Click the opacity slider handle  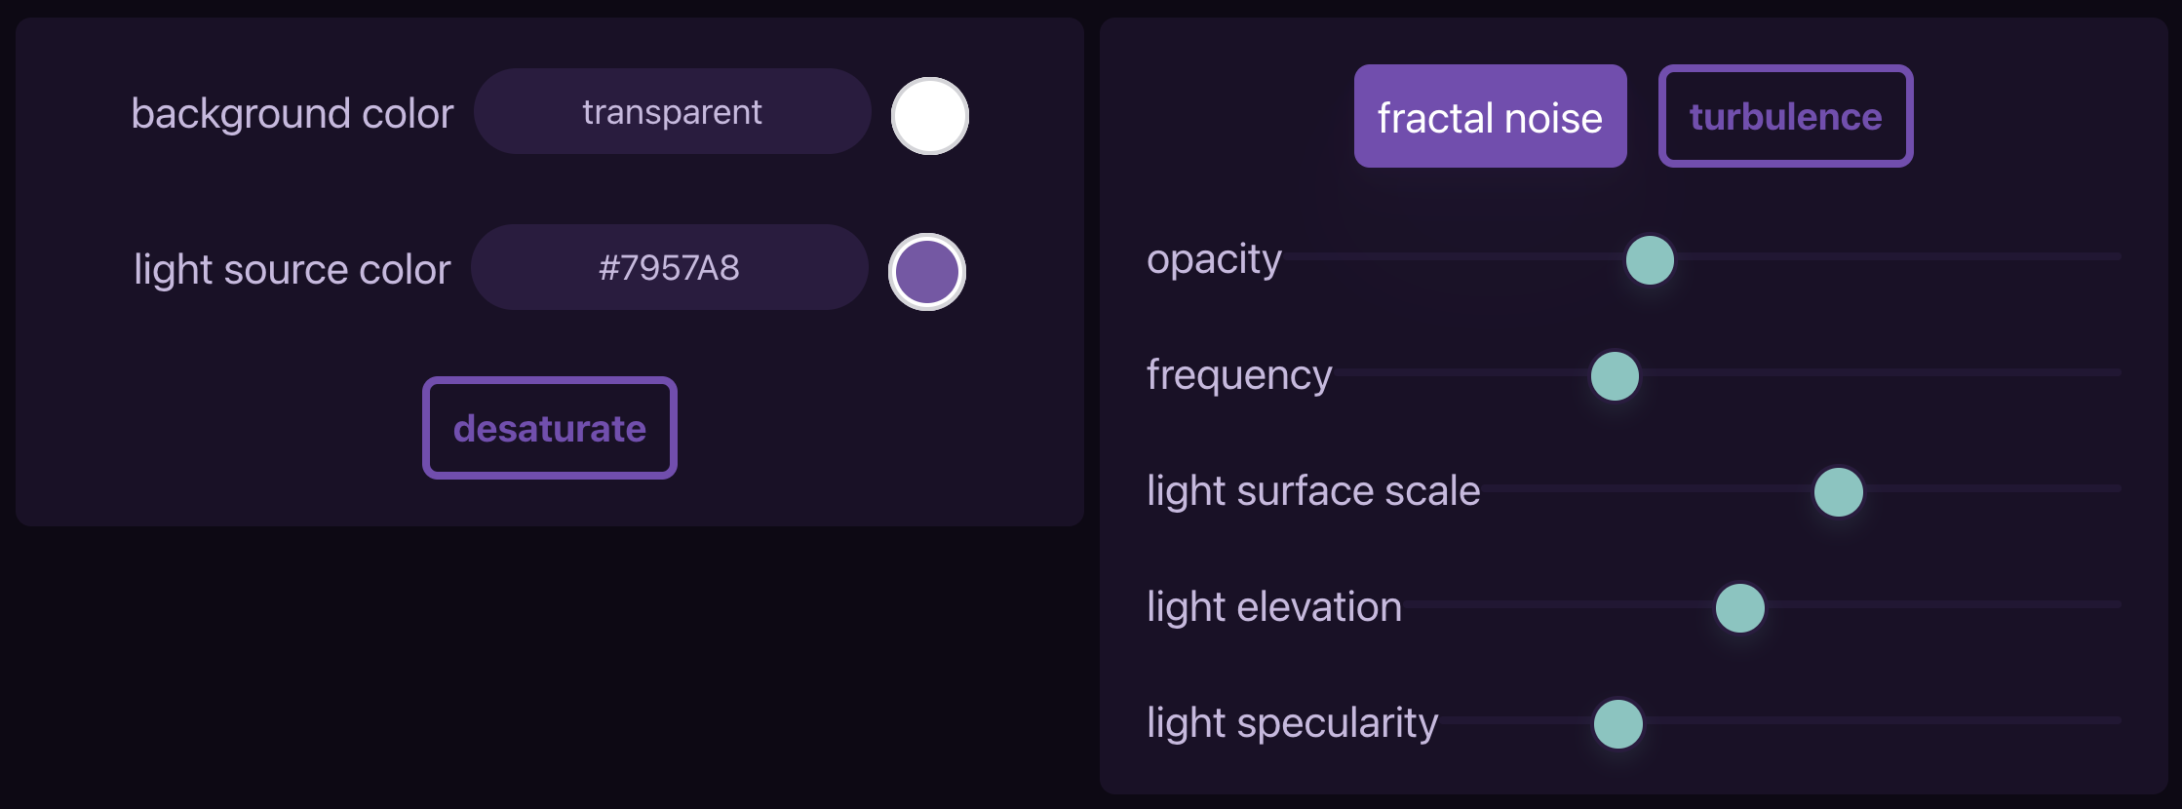click(1650, 260)
